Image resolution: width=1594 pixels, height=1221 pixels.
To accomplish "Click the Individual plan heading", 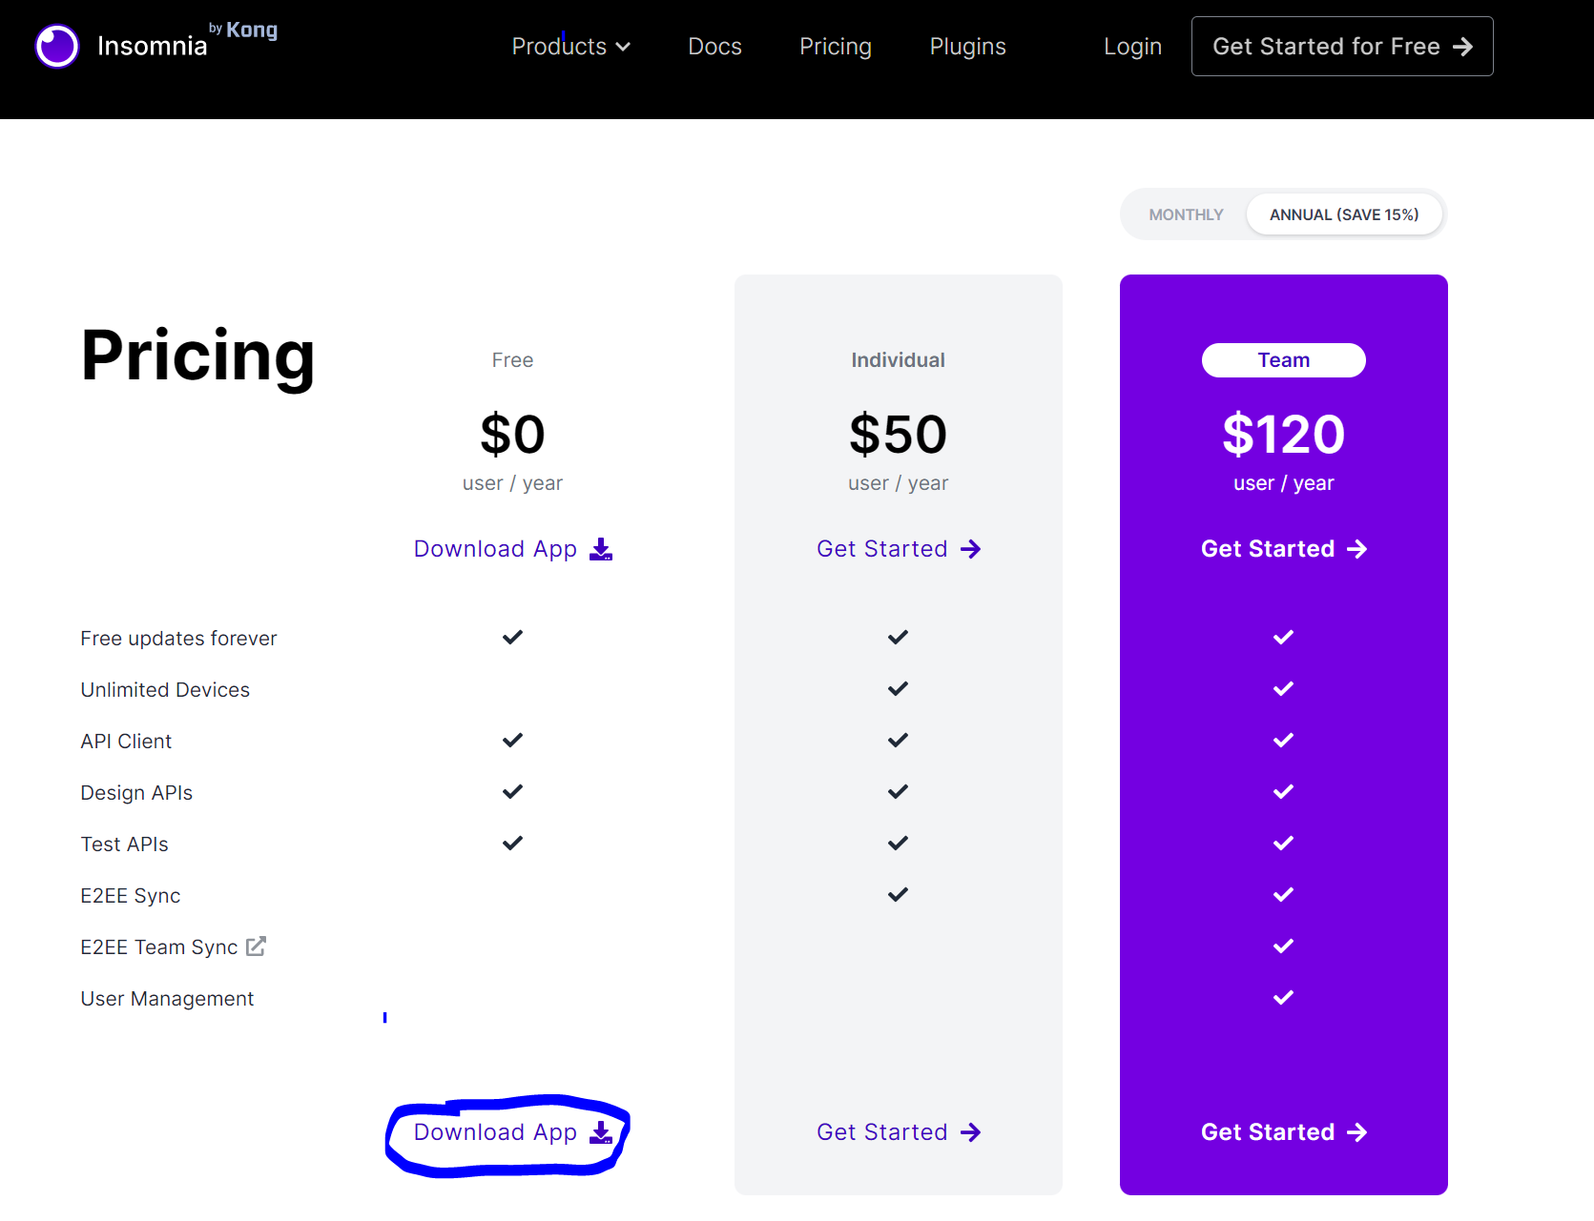I will pos(899,360).
